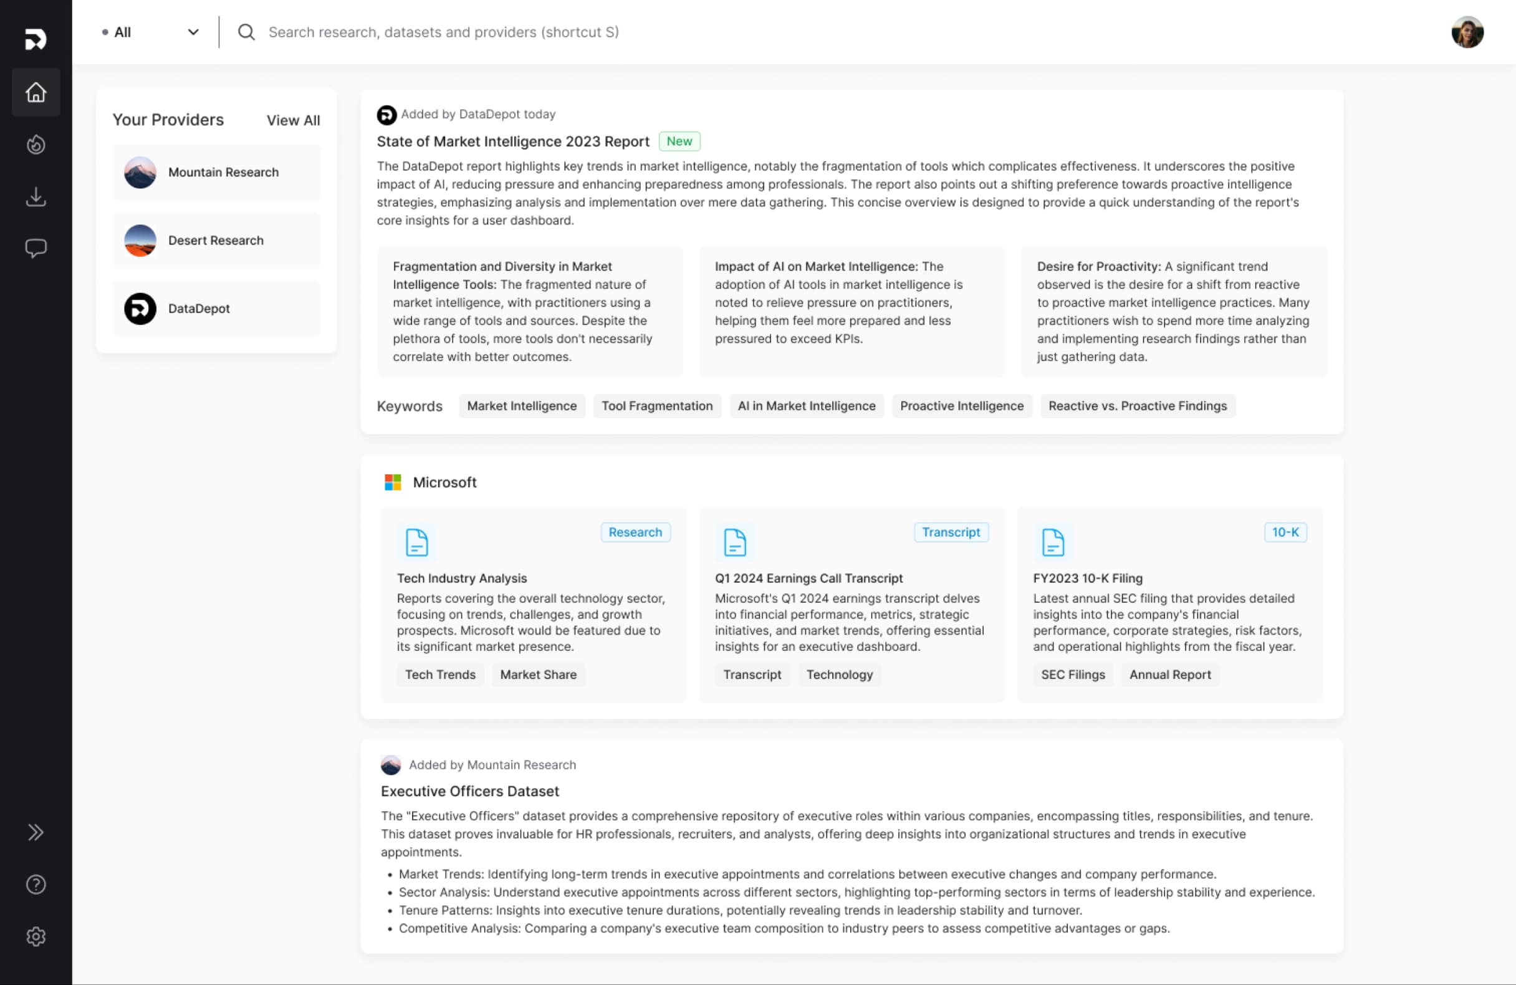Click the user profile avatar
Image resolution: width=1516 pixels, height=985 pixels.
pos(1467,32)
